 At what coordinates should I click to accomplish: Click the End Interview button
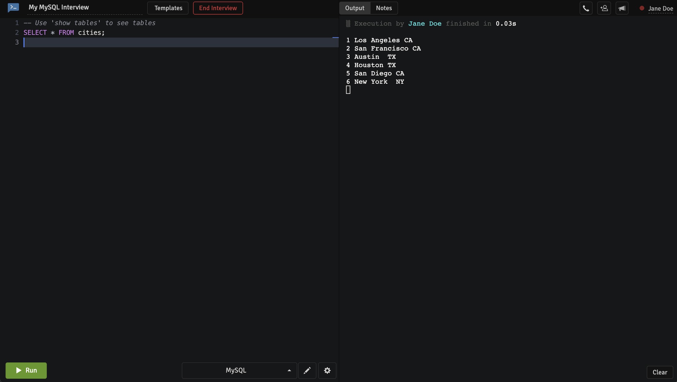pos(218,8)
